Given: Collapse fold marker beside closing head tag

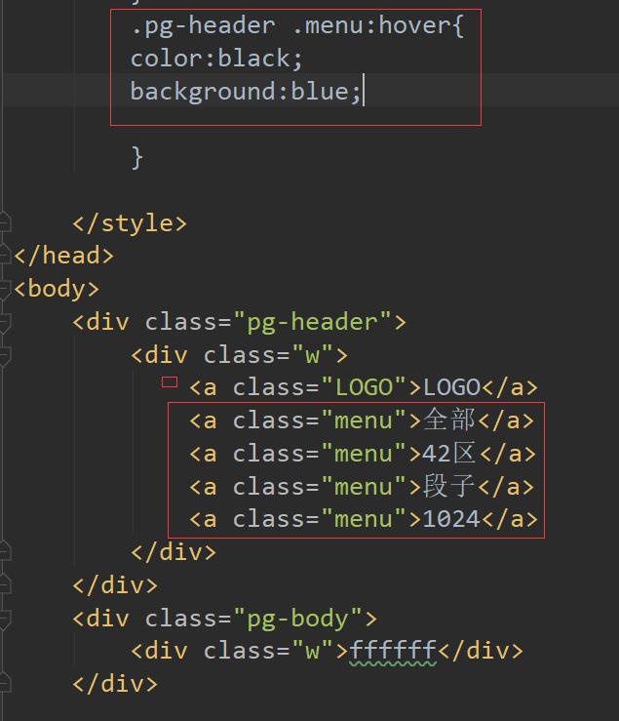Looking at the screenshot, I should tap(5, 256).
